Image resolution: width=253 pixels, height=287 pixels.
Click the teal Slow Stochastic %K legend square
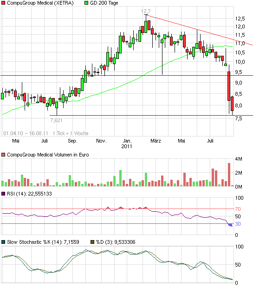pyautogui.click(x=3, y=242)
